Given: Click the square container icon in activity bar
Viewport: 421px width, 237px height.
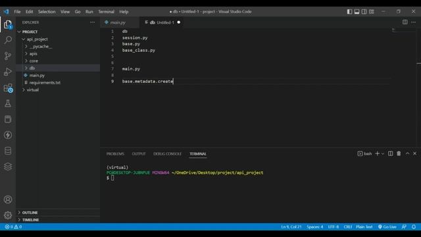Looking at the screenshot, I should click(x=8, y=119).
